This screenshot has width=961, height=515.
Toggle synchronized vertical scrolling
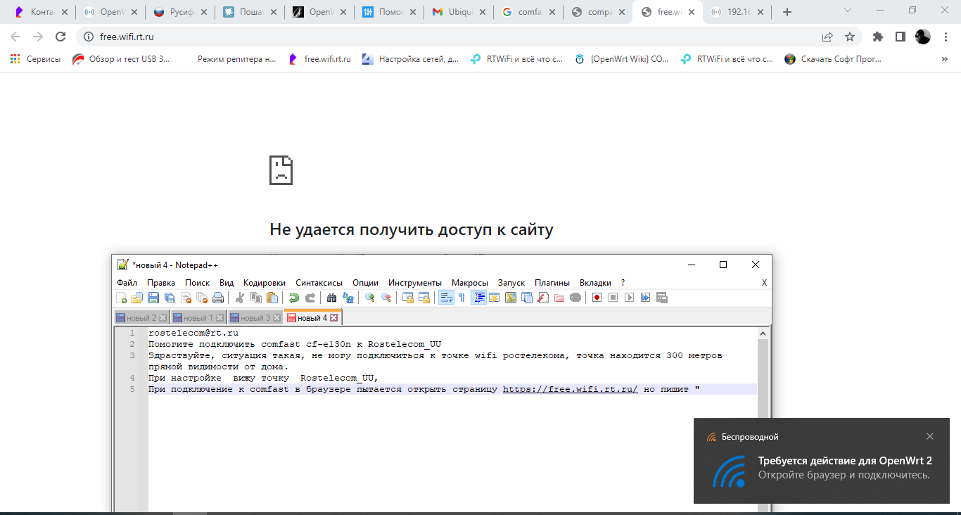[x=407, y=298]
